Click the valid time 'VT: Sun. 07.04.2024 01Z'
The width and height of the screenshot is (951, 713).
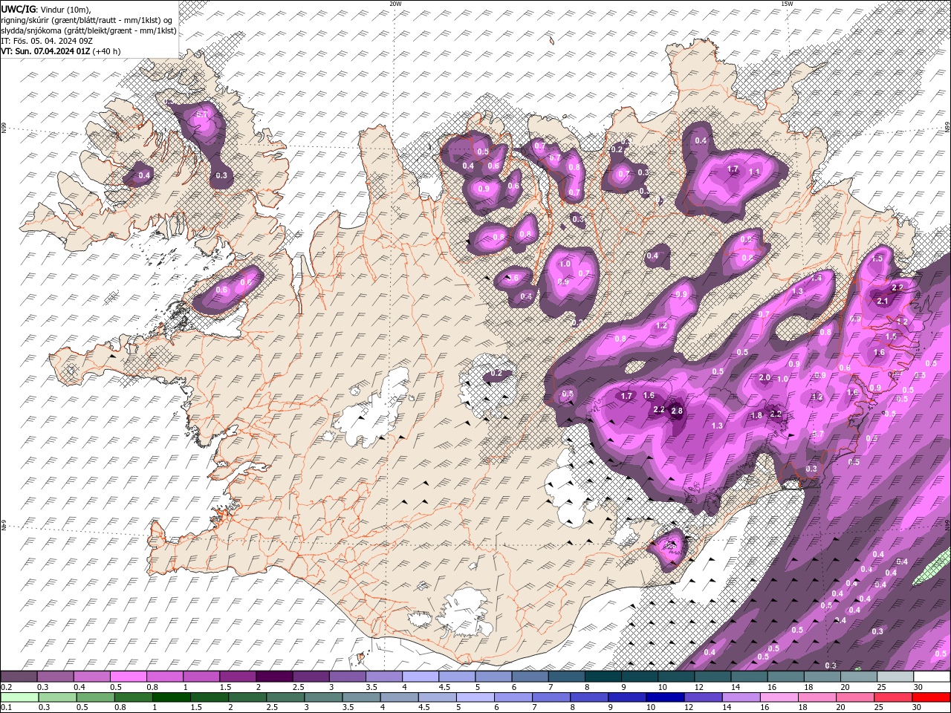tap(45, 51)
